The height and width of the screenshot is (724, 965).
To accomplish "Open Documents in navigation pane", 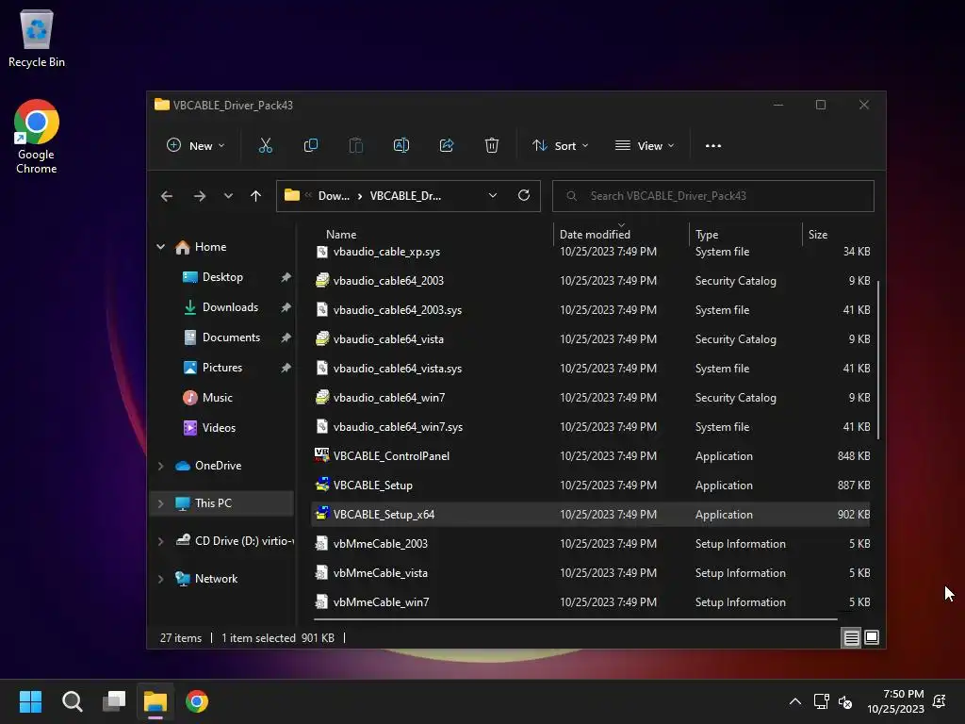I will tap(231, 337).
